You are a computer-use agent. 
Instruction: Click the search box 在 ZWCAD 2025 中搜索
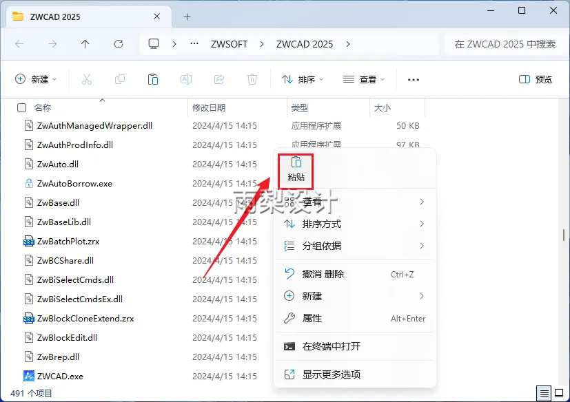505,44
